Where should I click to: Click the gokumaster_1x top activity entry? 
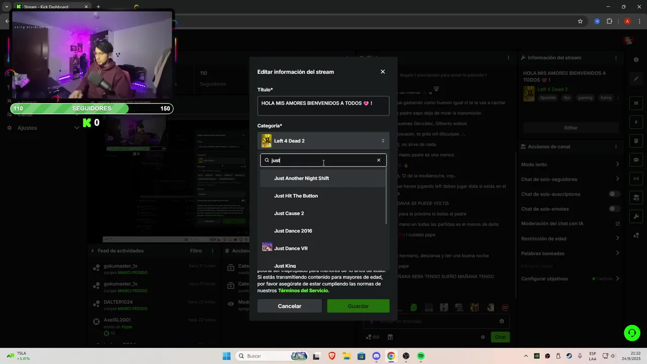[154, 269]
